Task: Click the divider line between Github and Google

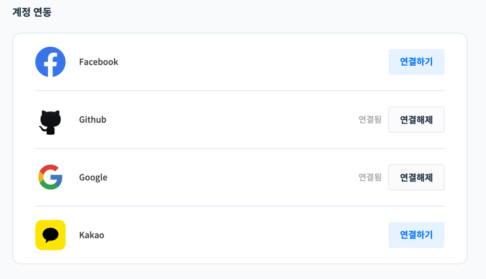Action: pos(240,149)
